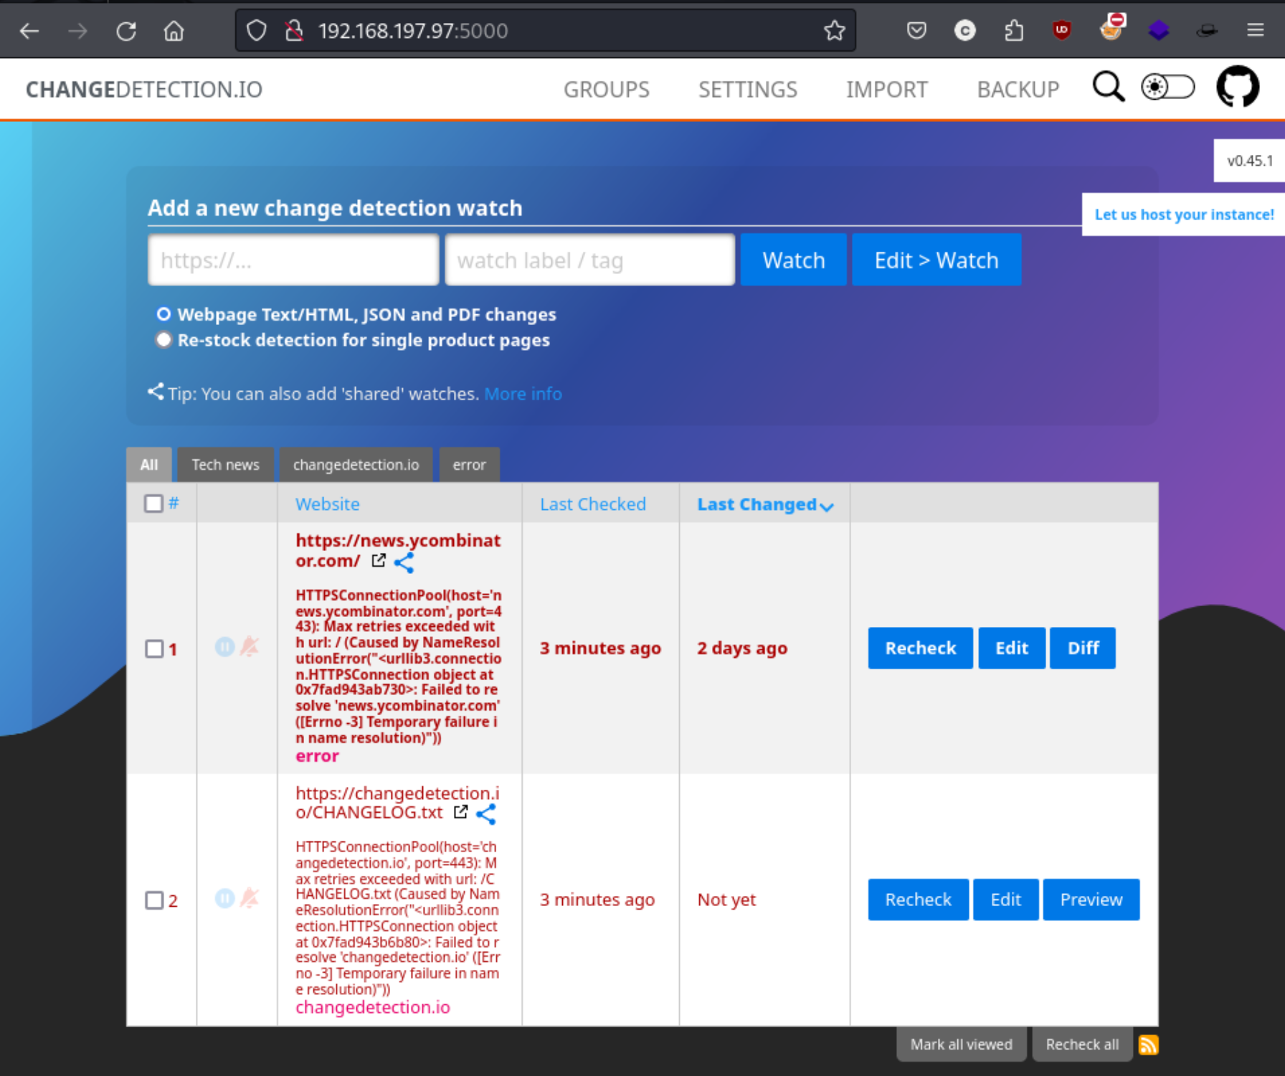Click Edit > Watch button
The width and height of the screenshot is (1285, 1076).
point(937,260)
